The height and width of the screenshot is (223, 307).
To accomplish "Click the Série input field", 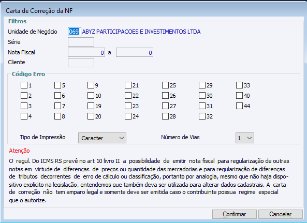I will point(81,42).
